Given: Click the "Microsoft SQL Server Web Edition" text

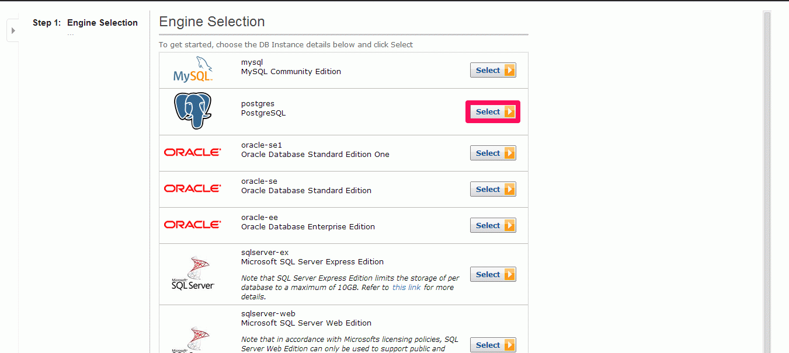Looking at the screenshot, I should click(306, 323).
